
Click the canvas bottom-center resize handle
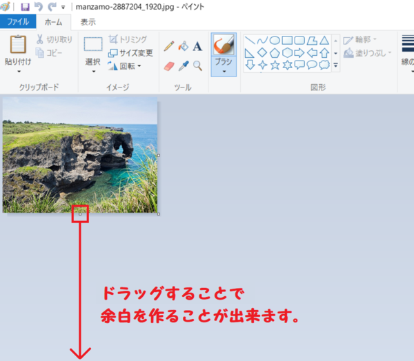(x=80, y=214)
